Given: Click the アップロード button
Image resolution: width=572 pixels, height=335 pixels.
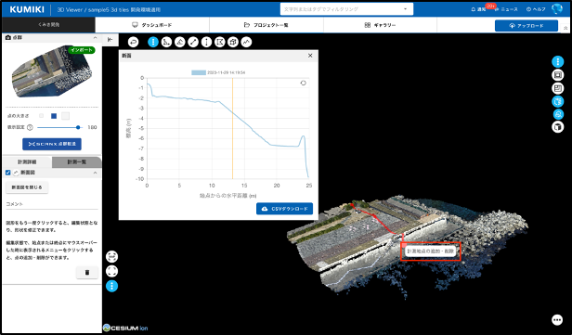Looking at the screenshot, I should pyautogui.click(x=526, y=25).
